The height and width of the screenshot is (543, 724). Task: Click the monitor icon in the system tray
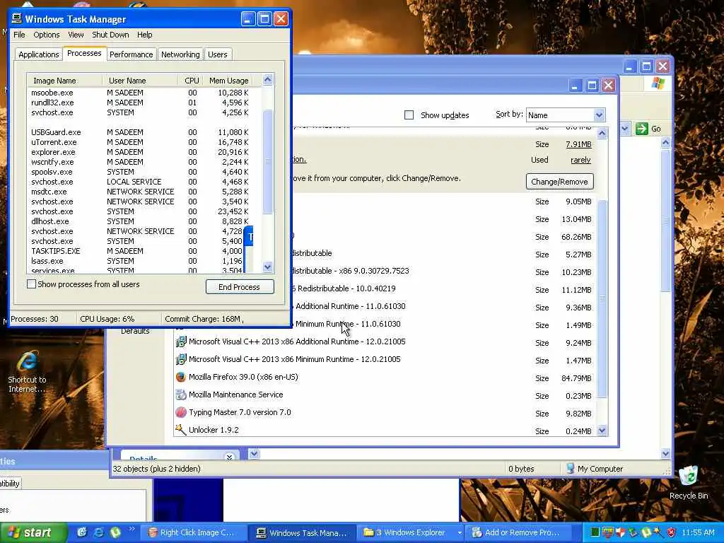(x=607, y=532)
